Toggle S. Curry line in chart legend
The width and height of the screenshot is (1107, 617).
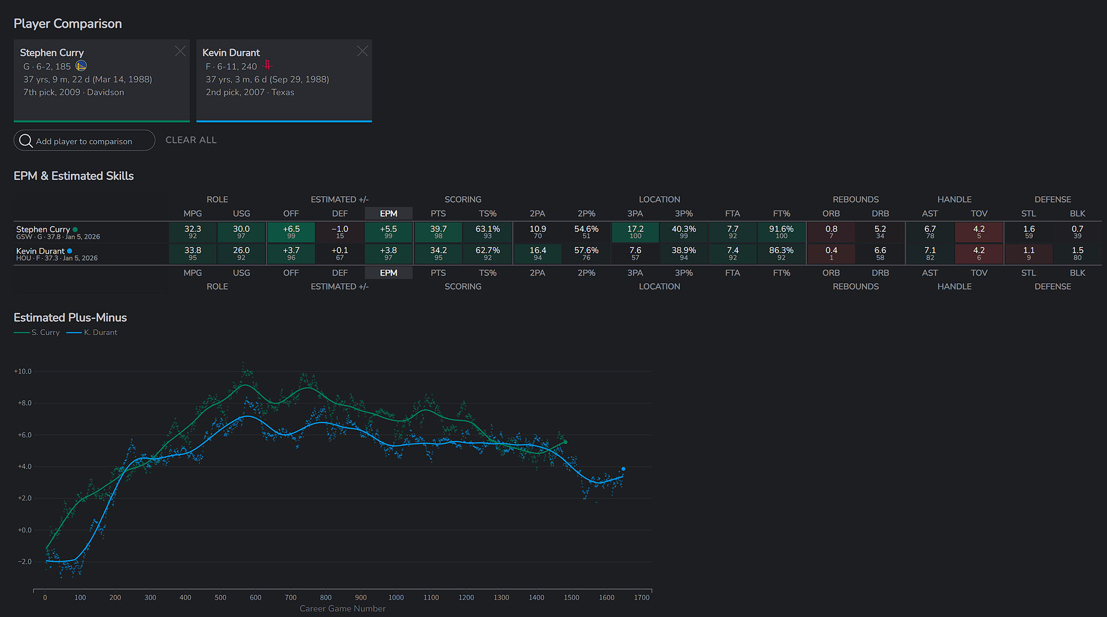(x=37, y=333)
